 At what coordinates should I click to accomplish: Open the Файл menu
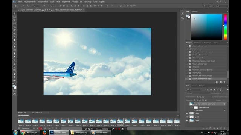20,2
